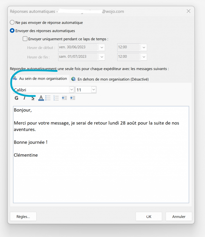Viewport: 205px width, 237px height.
Task: Apply bold formatting with the G icon
Action: coord(17,98)
